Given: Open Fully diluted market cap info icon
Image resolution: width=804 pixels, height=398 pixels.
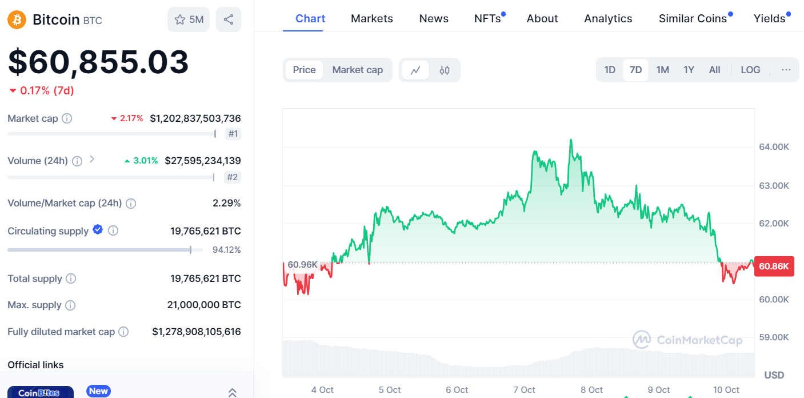Looking at the screenshot, I should pos(123,332).
